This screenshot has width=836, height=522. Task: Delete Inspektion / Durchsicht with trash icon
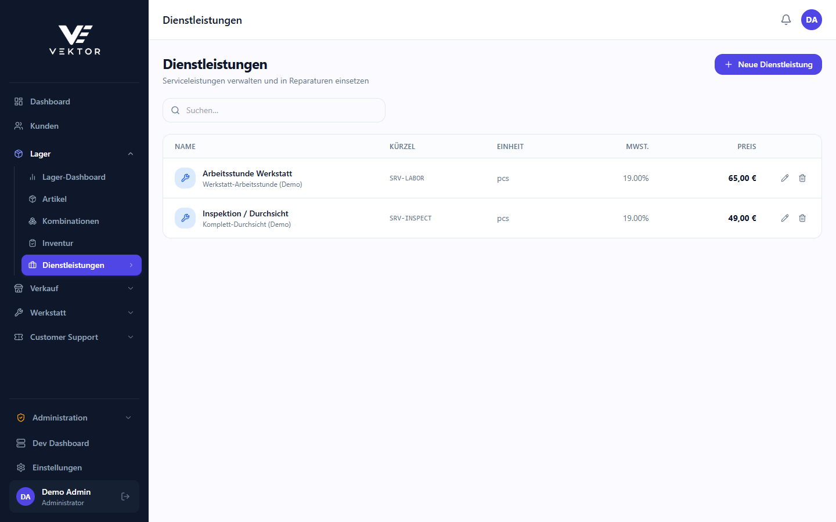pos(802,218)
